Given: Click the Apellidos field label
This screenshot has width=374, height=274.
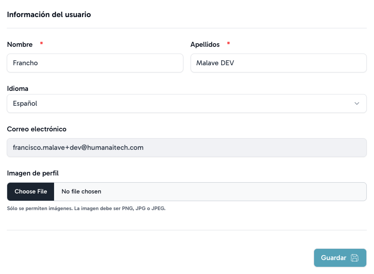Looking at the screenshot, I should pyautogui.click(x=205, y=45).
